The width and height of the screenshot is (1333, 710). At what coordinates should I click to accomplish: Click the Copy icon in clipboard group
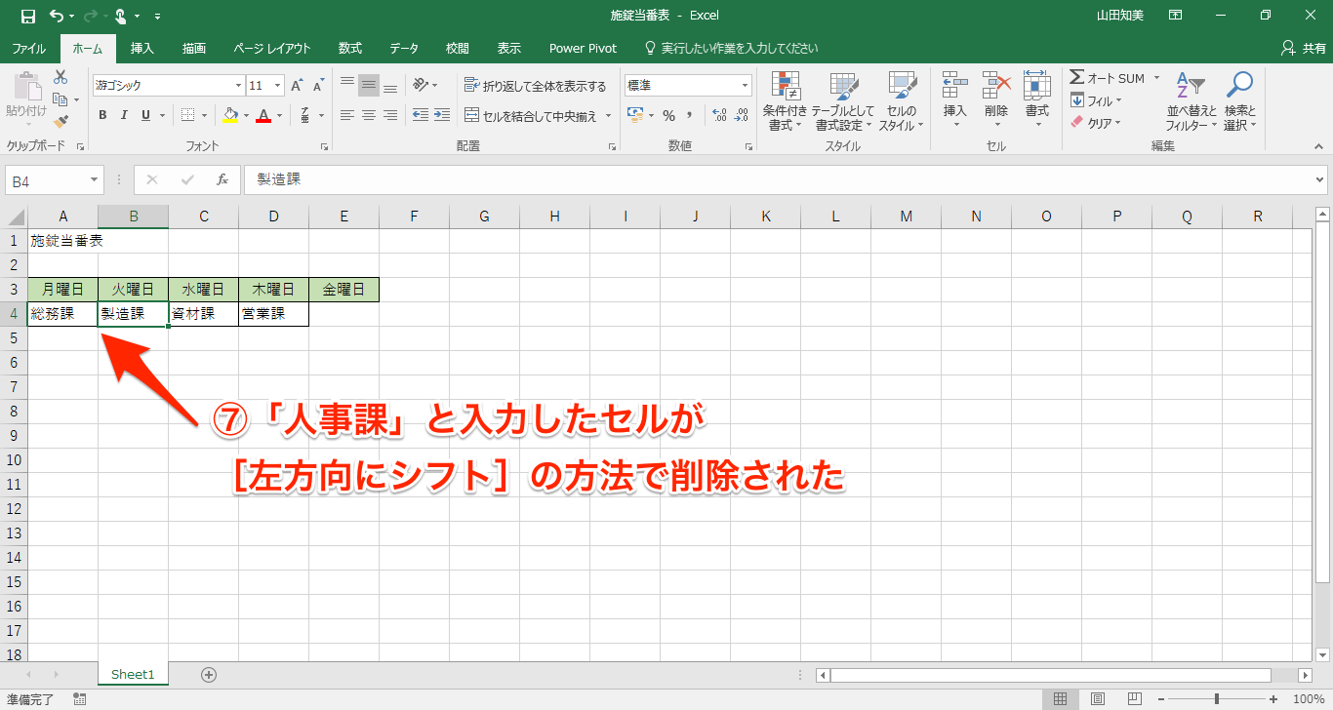click(x=61, y=99)
